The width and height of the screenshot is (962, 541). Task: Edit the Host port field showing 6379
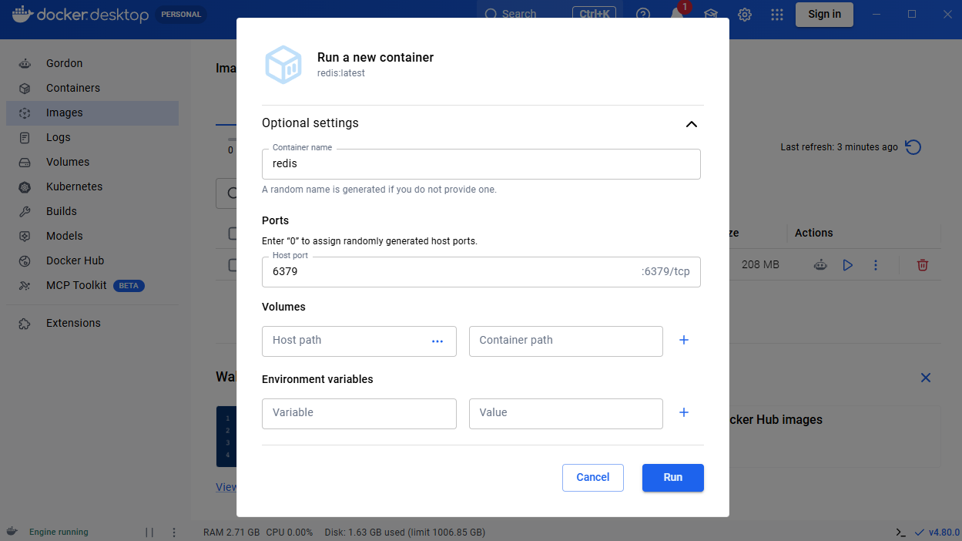click(x=481, y=272)
